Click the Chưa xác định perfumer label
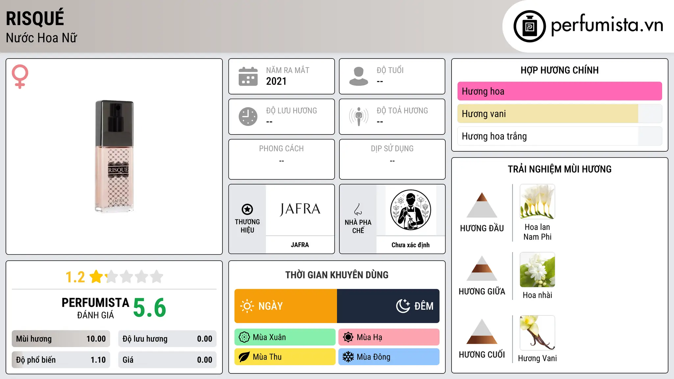Image resolution: width=674 pixels, height=379 pixels. [x=410, y=245]
